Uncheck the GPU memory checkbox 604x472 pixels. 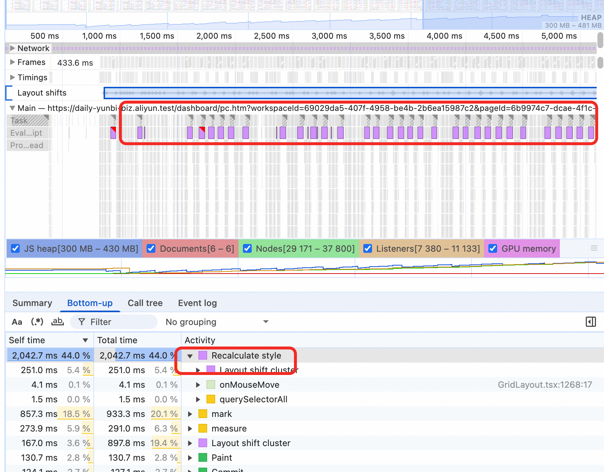pyautogui.click(x=493, y=248)
